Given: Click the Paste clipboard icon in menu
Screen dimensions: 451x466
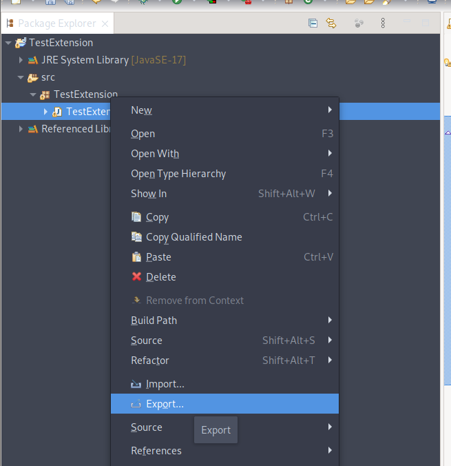Looking at the screenshot, I should [136, 257].
